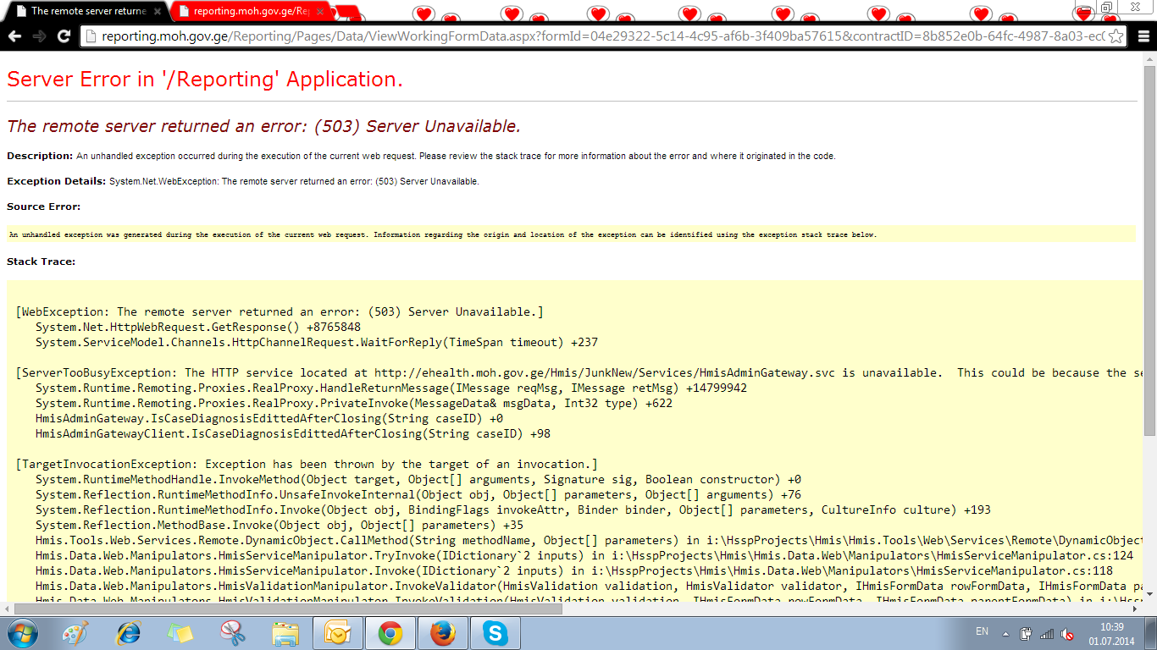Click the browser Back arrow

[14, 36]
